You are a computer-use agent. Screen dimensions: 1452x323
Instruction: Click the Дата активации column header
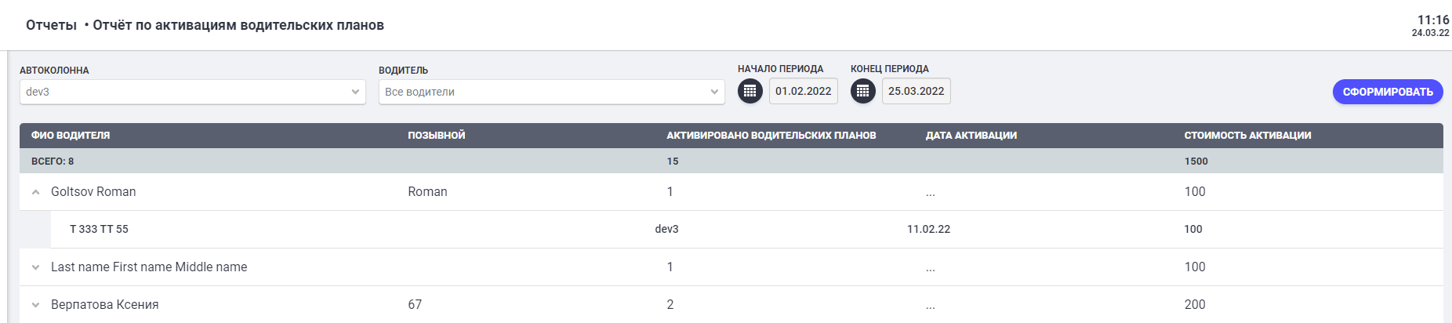(x=971, y=136)
